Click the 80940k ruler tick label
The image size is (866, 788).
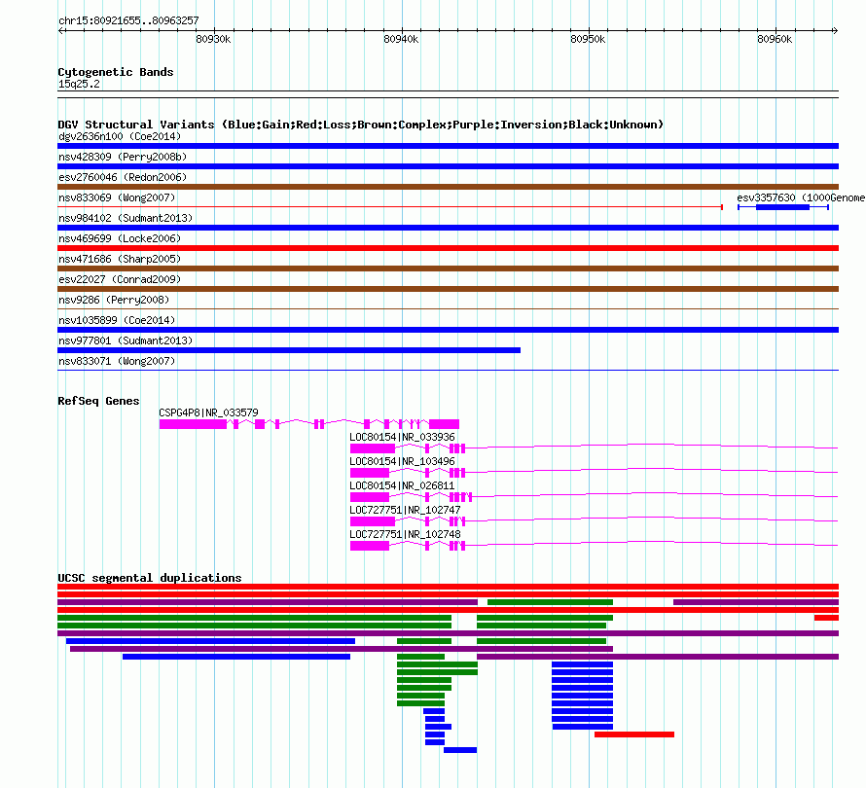click(x=401, y=39)
